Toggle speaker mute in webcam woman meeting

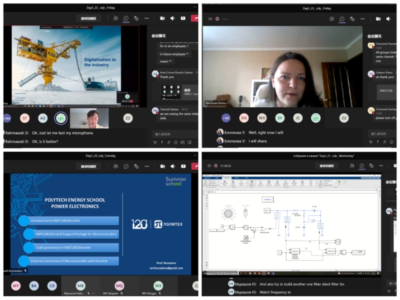tap(387, 19)
